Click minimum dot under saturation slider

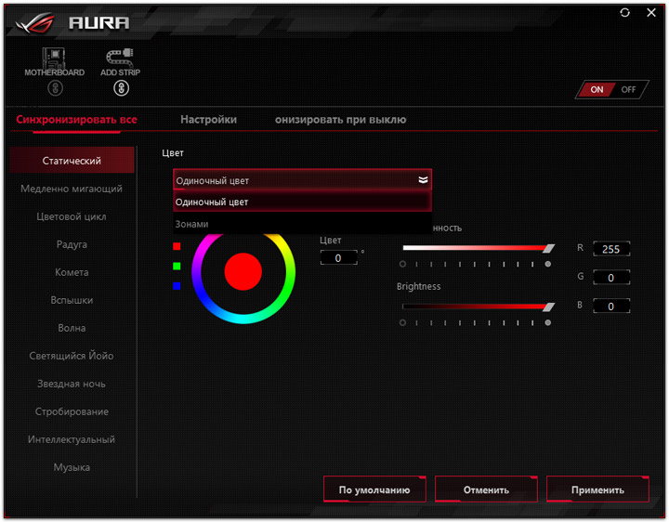402,264
